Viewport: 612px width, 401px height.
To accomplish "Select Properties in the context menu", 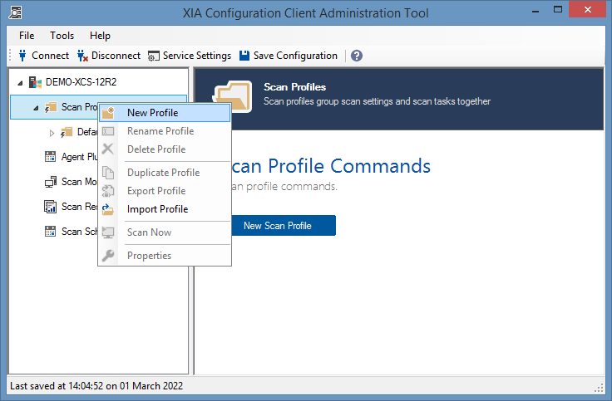I will point(165,256).
